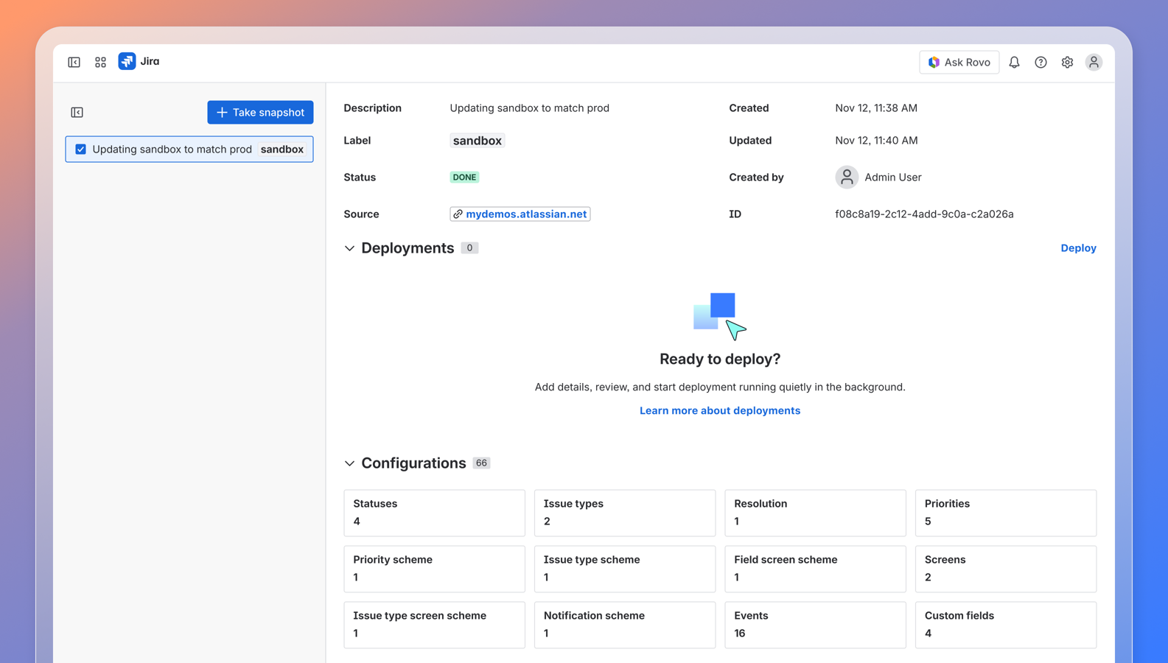Collapse the snapshots panel icon
Screen dimensions: 1168x663
(x=77, y=113)
